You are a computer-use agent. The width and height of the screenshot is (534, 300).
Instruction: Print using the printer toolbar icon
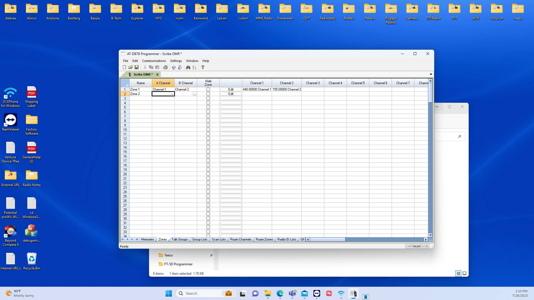[x=165, y=67]
